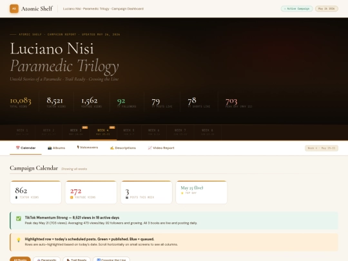Click the Active Campaign status badge
Viewport: 348px width, 261px height.
click(x=296, y=8)
